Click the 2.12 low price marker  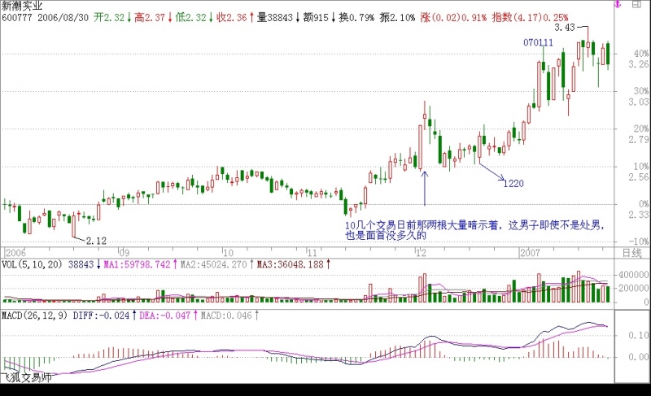(96, 240)
